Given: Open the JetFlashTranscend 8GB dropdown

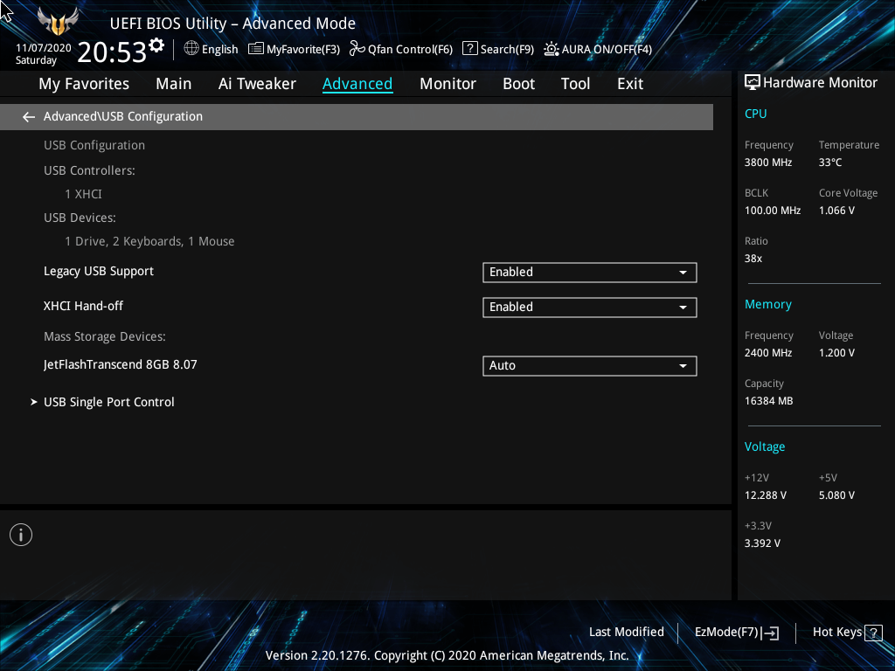Looking at the screenshot, I should click(590, 366).
